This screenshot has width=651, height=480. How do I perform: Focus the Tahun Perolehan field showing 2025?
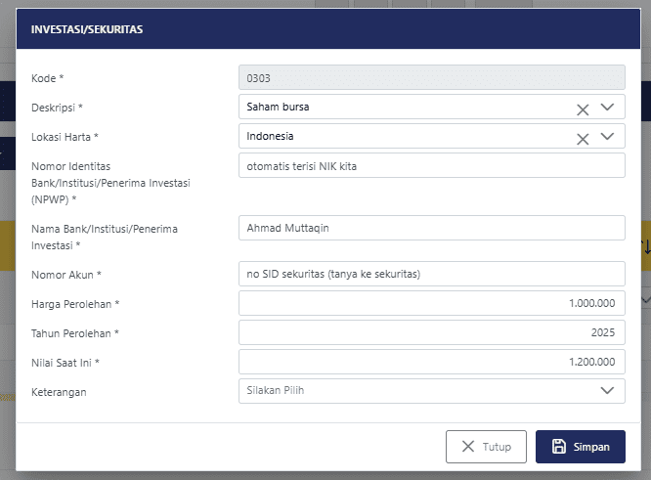point(431,332)
